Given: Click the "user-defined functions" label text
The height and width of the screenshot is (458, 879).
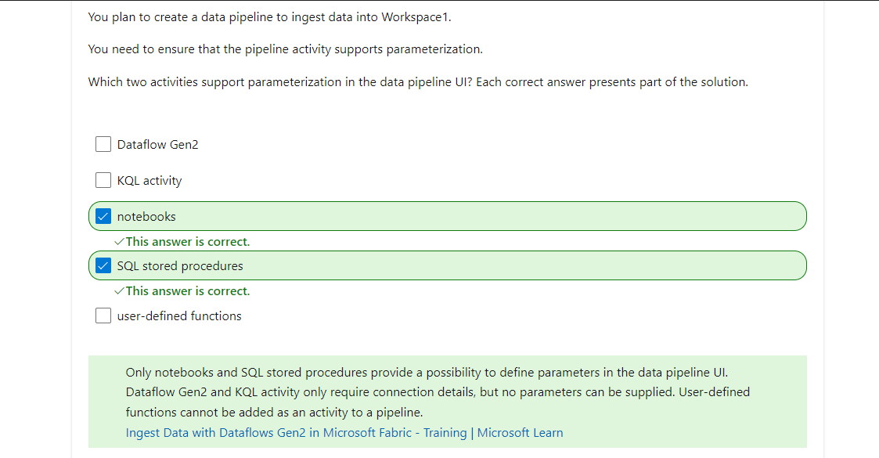Looking at the screenshot, I should tap(179, 316).
